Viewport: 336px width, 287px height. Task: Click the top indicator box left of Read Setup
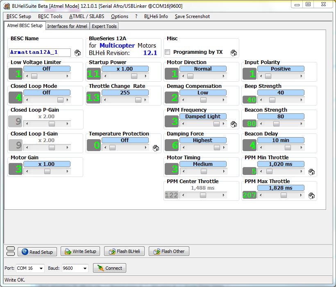pos(11,248)
